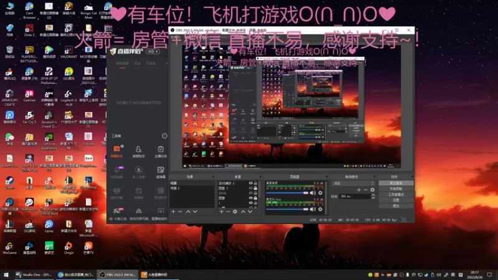
Task: Toggle visibility eye of 11111 source
Action: coord(251,193)
